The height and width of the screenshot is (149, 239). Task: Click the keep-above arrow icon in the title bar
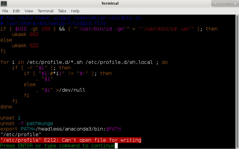tap(216, 4)
